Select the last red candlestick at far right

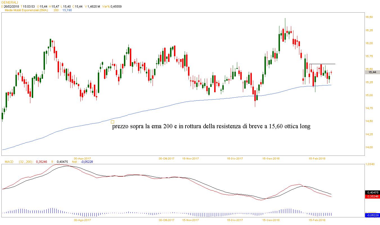(x=331, y=73)
